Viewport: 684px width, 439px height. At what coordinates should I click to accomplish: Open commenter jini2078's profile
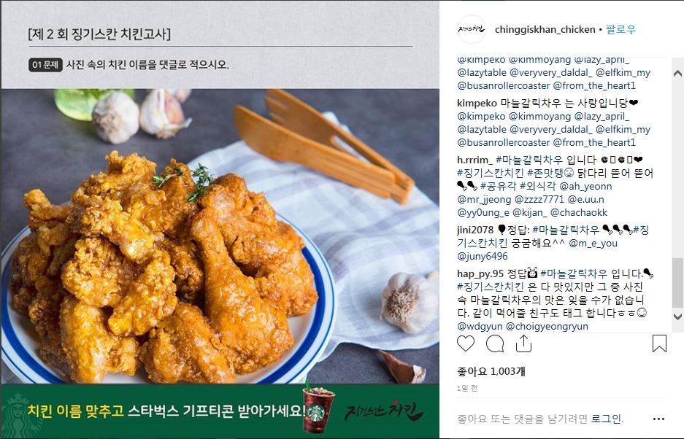(475, 230)
